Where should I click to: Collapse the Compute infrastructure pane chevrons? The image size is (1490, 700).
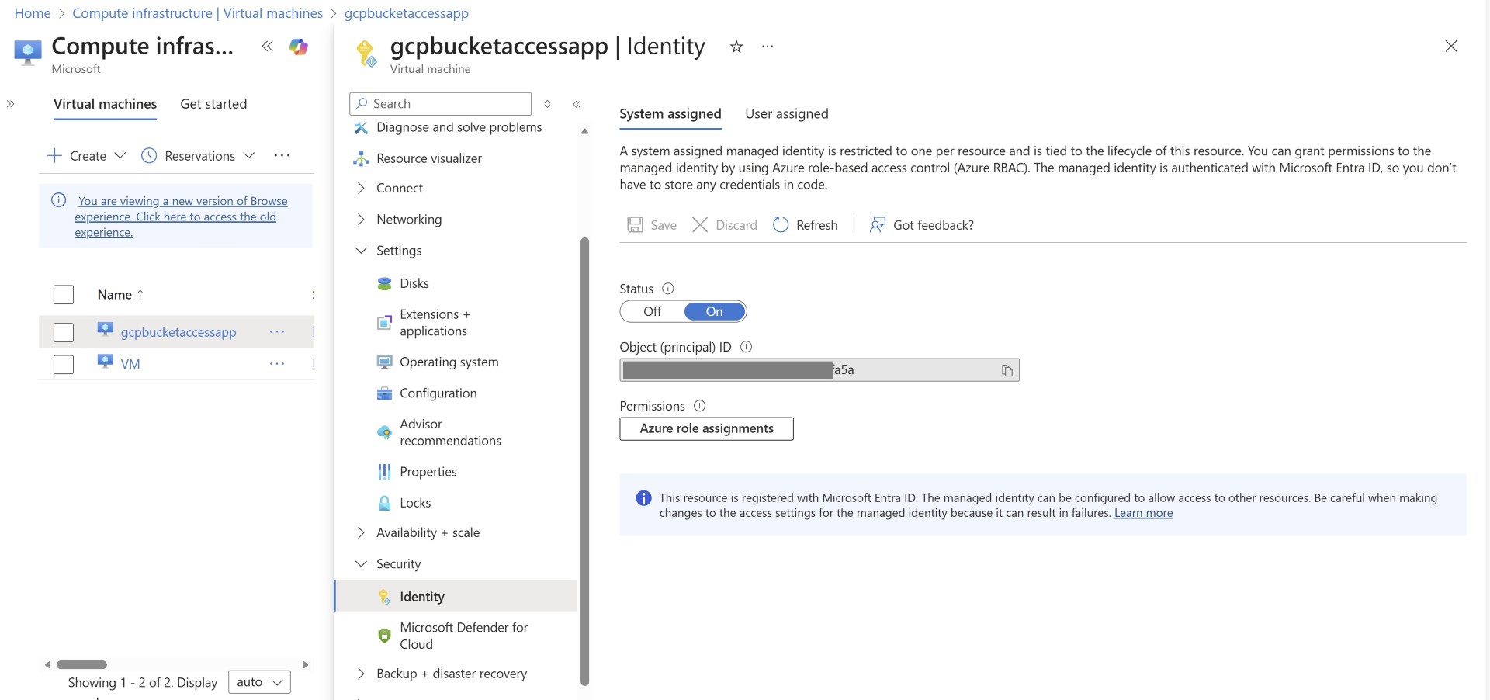coord(267,47)
